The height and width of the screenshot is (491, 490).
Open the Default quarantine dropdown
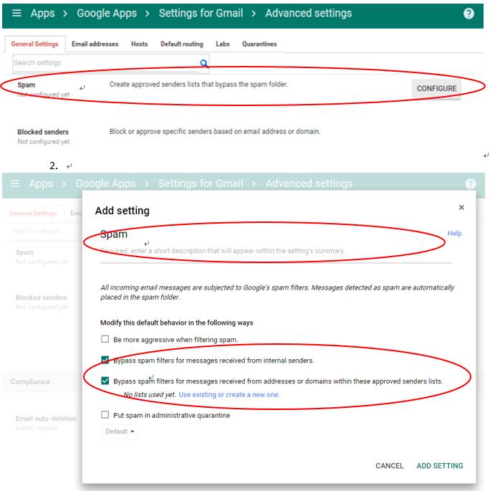(120, 432)
